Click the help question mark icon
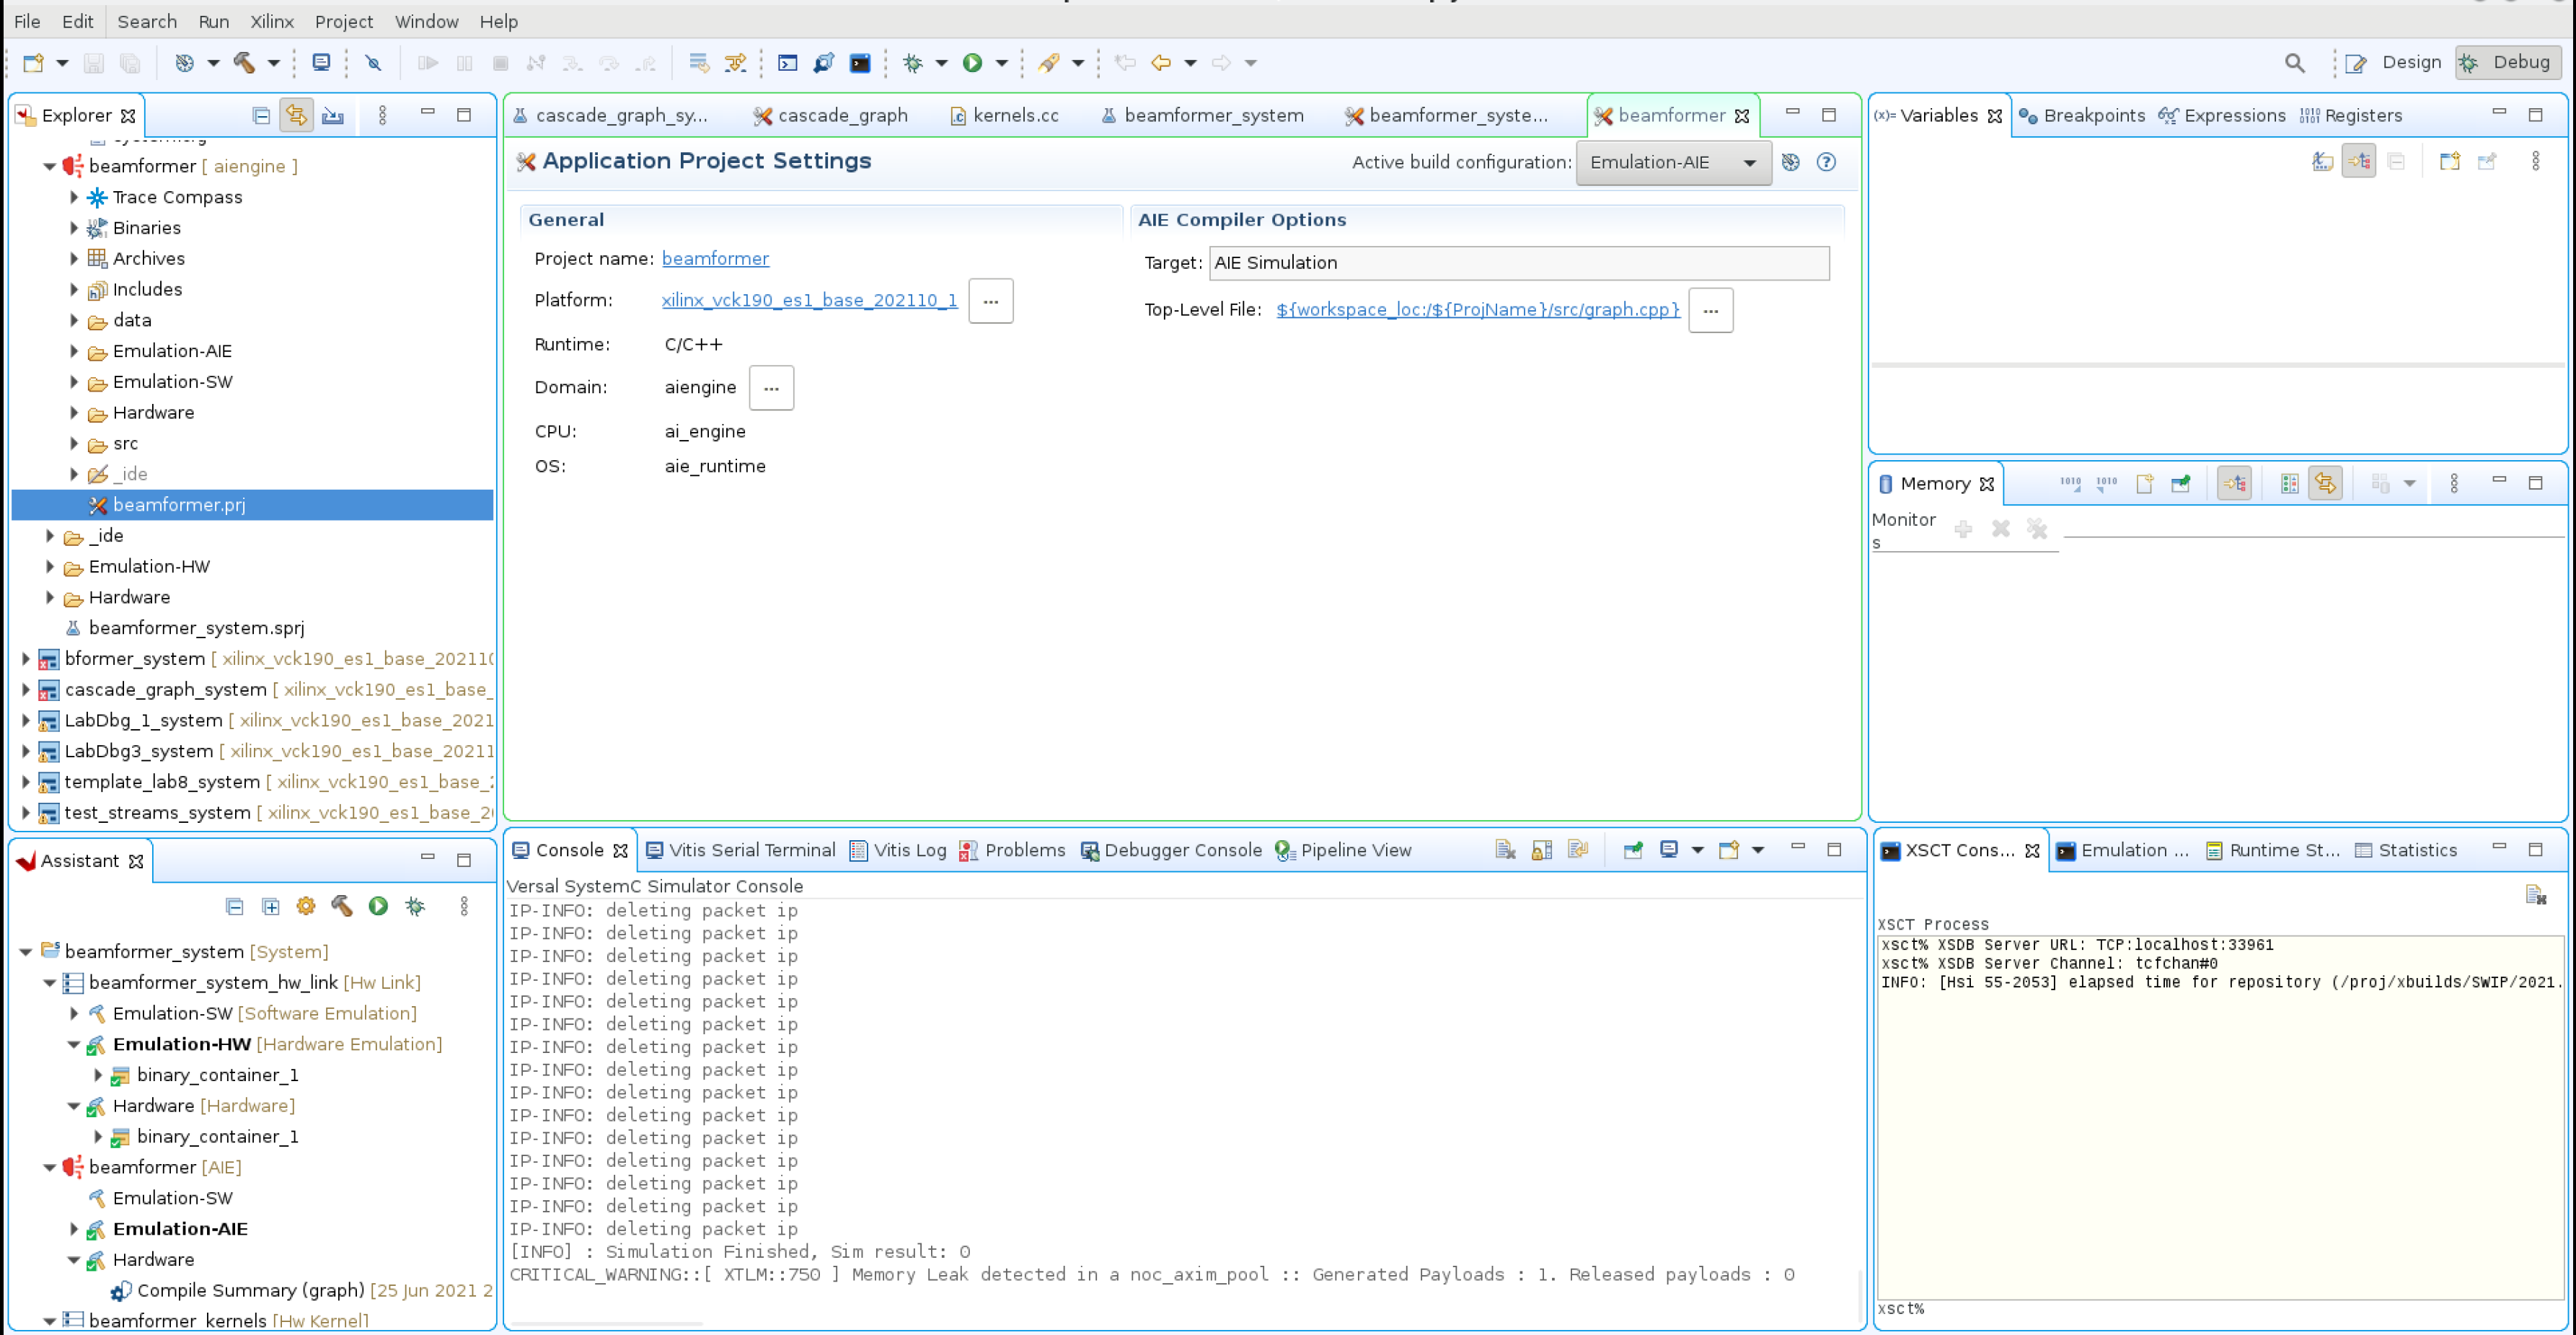 1826,162
